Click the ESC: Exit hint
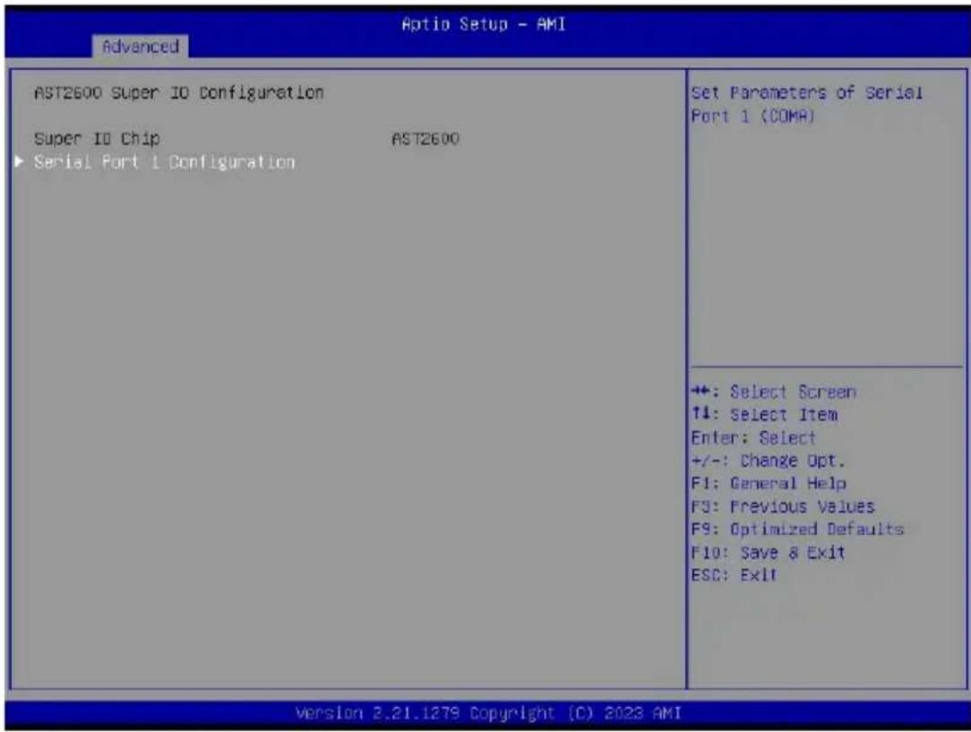The height and width of the screenshot is (732, 971). 734,575
